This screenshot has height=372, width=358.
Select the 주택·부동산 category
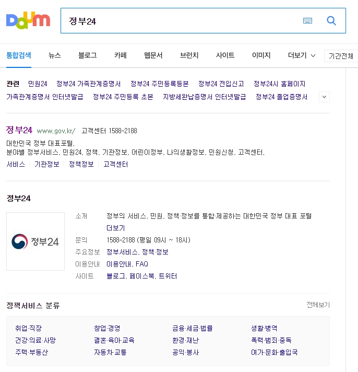(31, 352)
